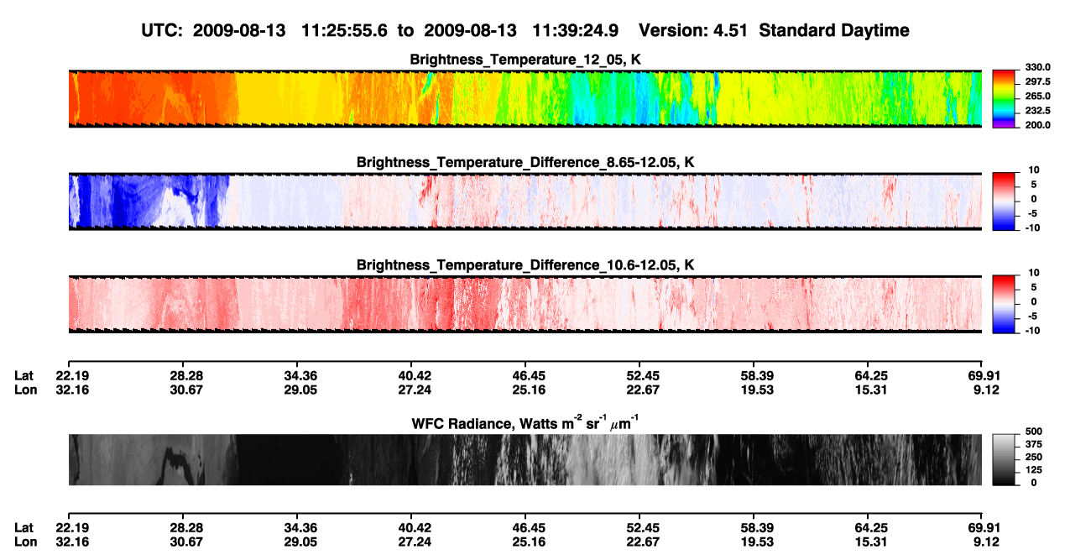Click the '265.0' color bar tick label
Screen dimensions: 1091x560
(x=1038, y=96)
